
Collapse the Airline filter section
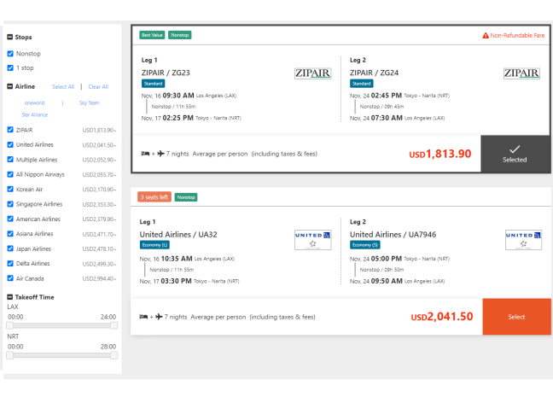tap(9, 87)
